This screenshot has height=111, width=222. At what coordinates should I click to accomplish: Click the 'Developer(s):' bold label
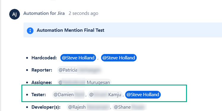[x=46, y=107]
